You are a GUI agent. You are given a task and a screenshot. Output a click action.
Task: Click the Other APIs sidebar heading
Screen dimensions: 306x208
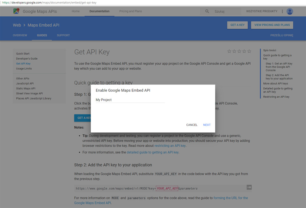[23, 78]
